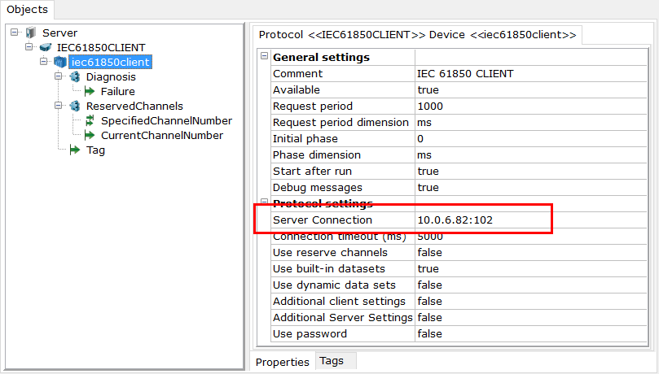Viewport: 659px width, 374px height.
Task: Click the Debug messages property label
Action: click(318, 188)
